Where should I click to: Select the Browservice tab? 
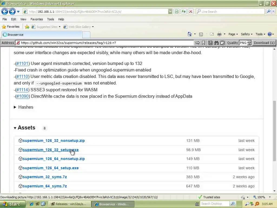click(42, 35)
